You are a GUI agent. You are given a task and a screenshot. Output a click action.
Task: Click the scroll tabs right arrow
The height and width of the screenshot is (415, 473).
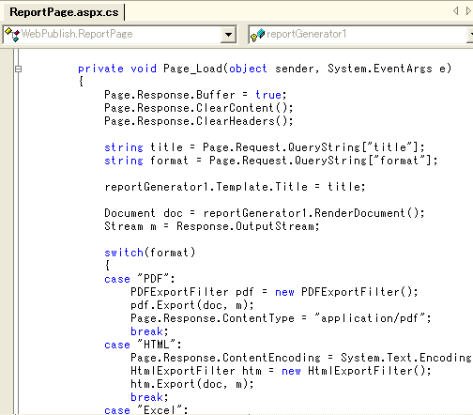468,11
